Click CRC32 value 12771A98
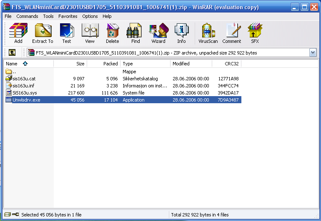Viewport: 321px width, 221px height. [x=228, y=79]
